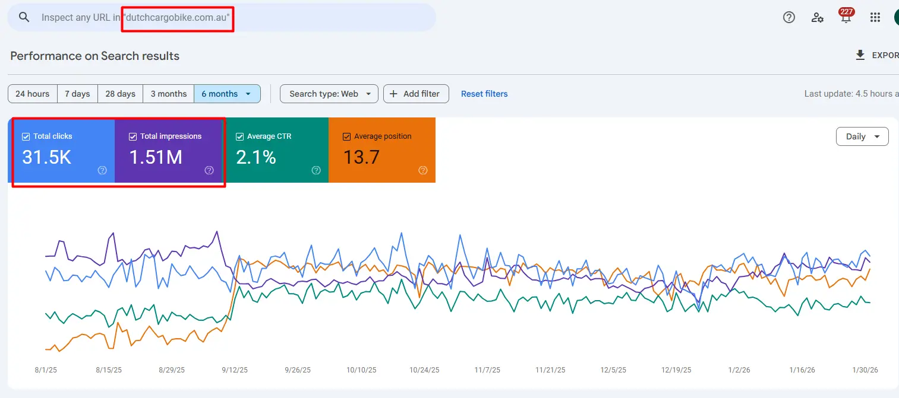Image resolution: width=899 pixels, height=398 pixels.
Task: Click the Add filter button
Action: coord(415,94)
